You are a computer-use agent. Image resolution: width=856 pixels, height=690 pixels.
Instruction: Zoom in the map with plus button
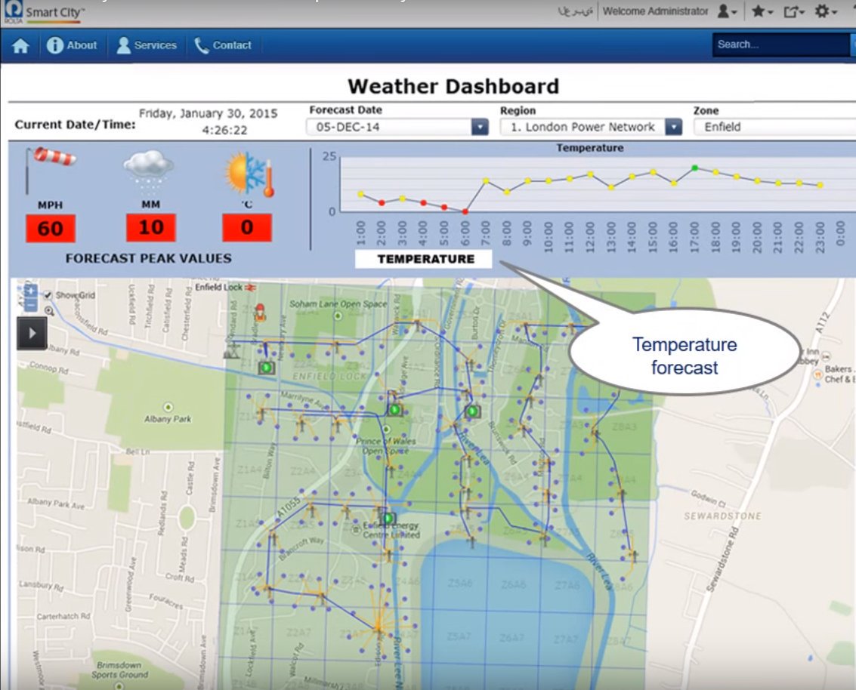tap(30, 290)
